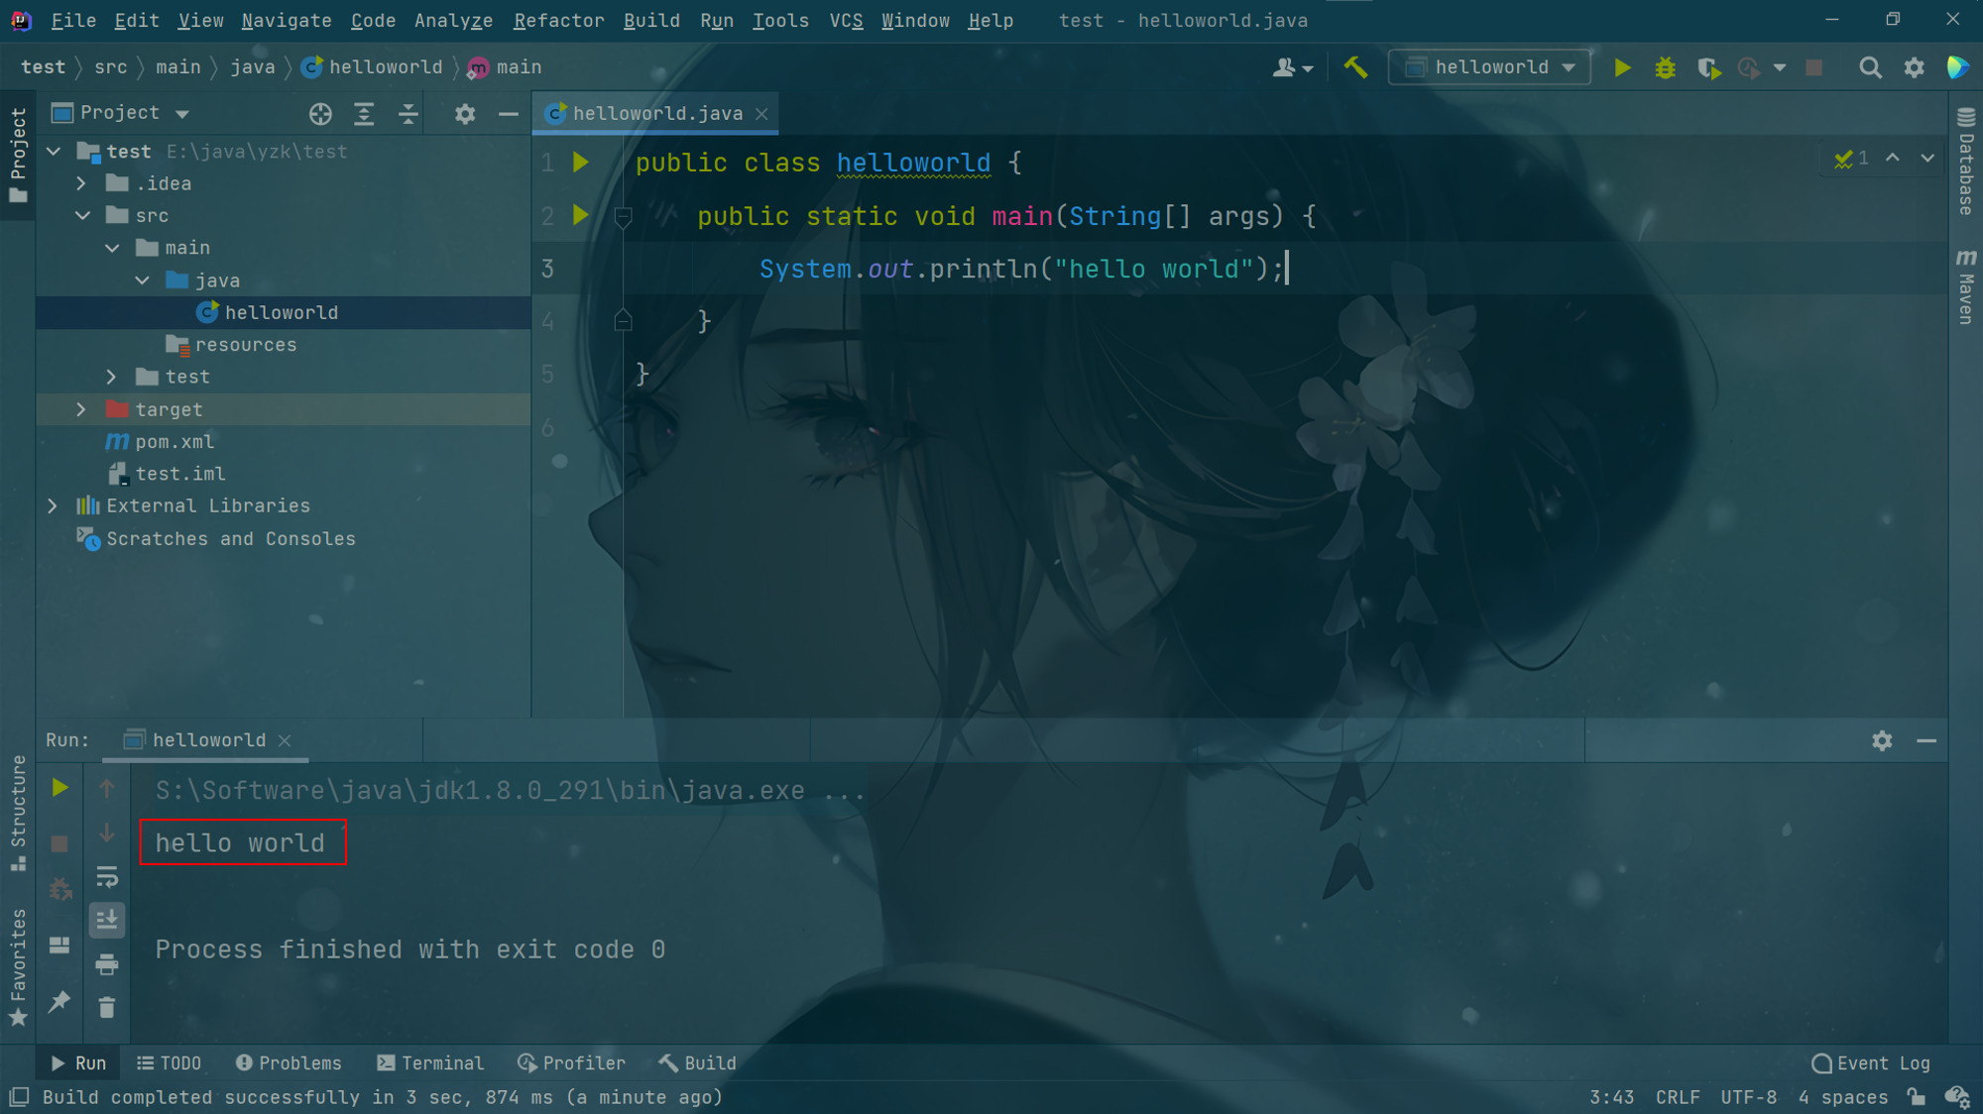Viewport: 1983px width, 1114px height.
Task: Open Project panel options gear
Action: (465, 114)
